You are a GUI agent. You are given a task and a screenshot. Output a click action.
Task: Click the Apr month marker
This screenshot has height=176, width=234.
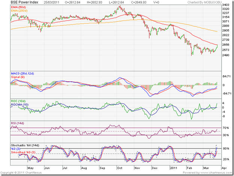224,168
